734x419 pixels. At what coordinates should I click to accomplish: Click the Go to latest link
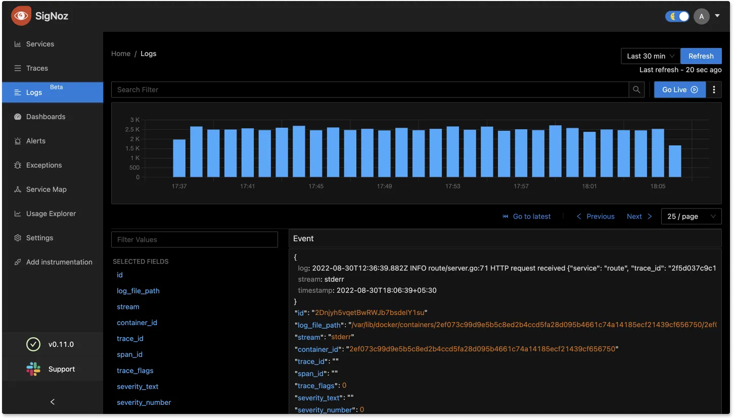(526, 217)
